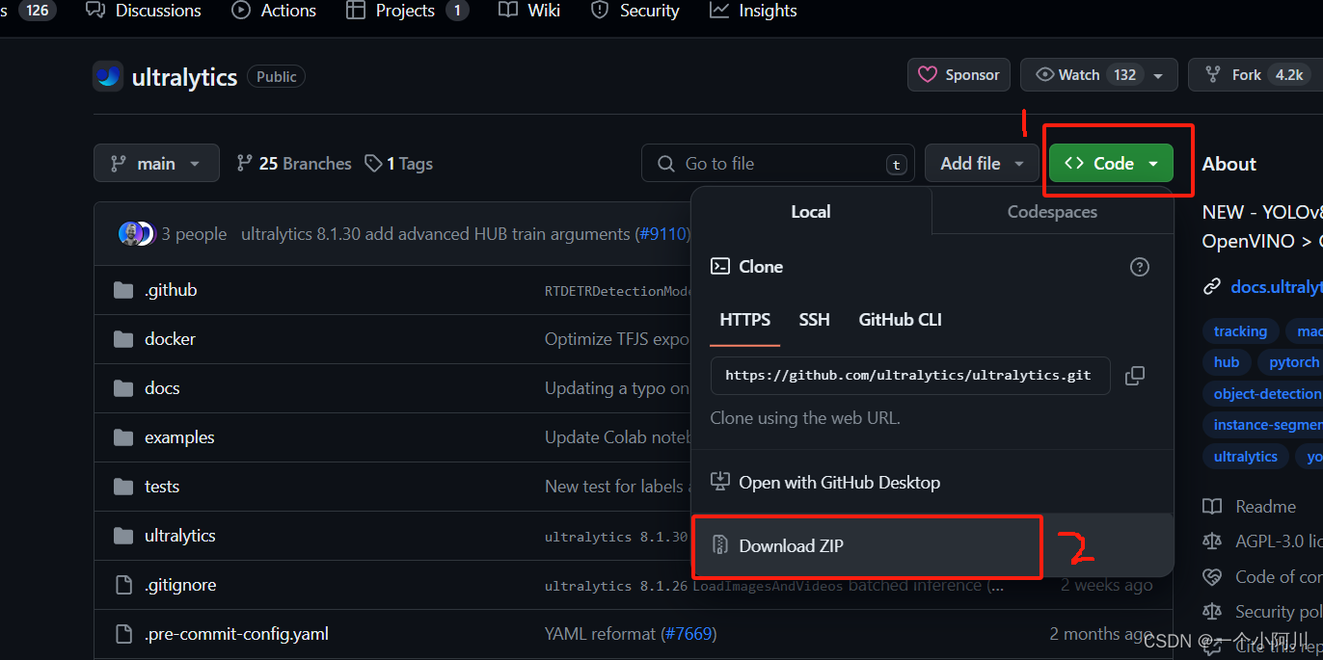The height and width of the screenshot is (660, 1323).
Task: Click the Sponsor button
Action: pos(958,74)
